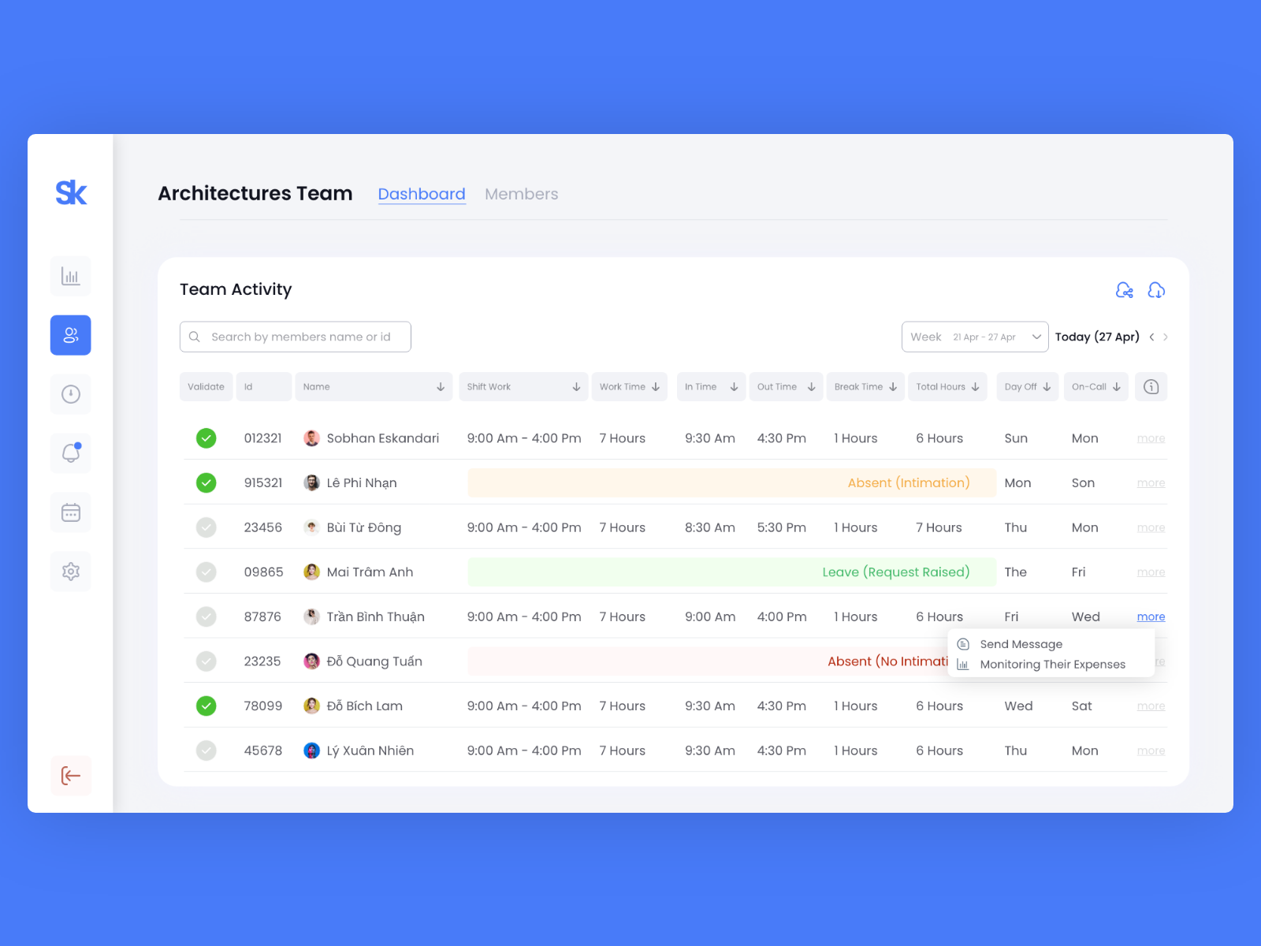Image resolution: width=1261 pixels, height=946 pixels.
Task: Click the logout icon at sidebar bottom
Action: point(70,776)
